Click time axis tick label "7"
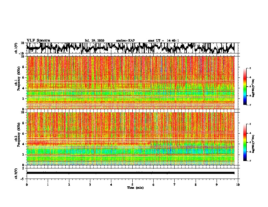Image resolution: width=268 pixels, height=207 pixels. click(175, 185)
